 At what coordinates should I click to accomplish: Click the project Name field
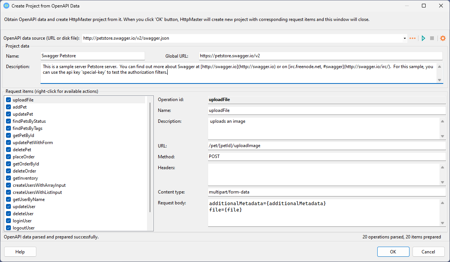click(93, 56)
